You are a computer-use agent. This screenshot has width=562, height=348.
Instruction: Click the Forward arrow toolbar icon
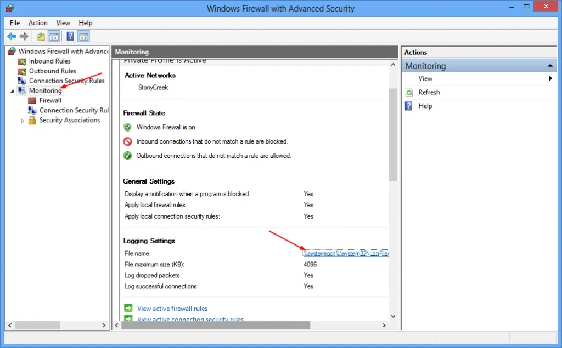pyautogui.click(x=24, y=37)
